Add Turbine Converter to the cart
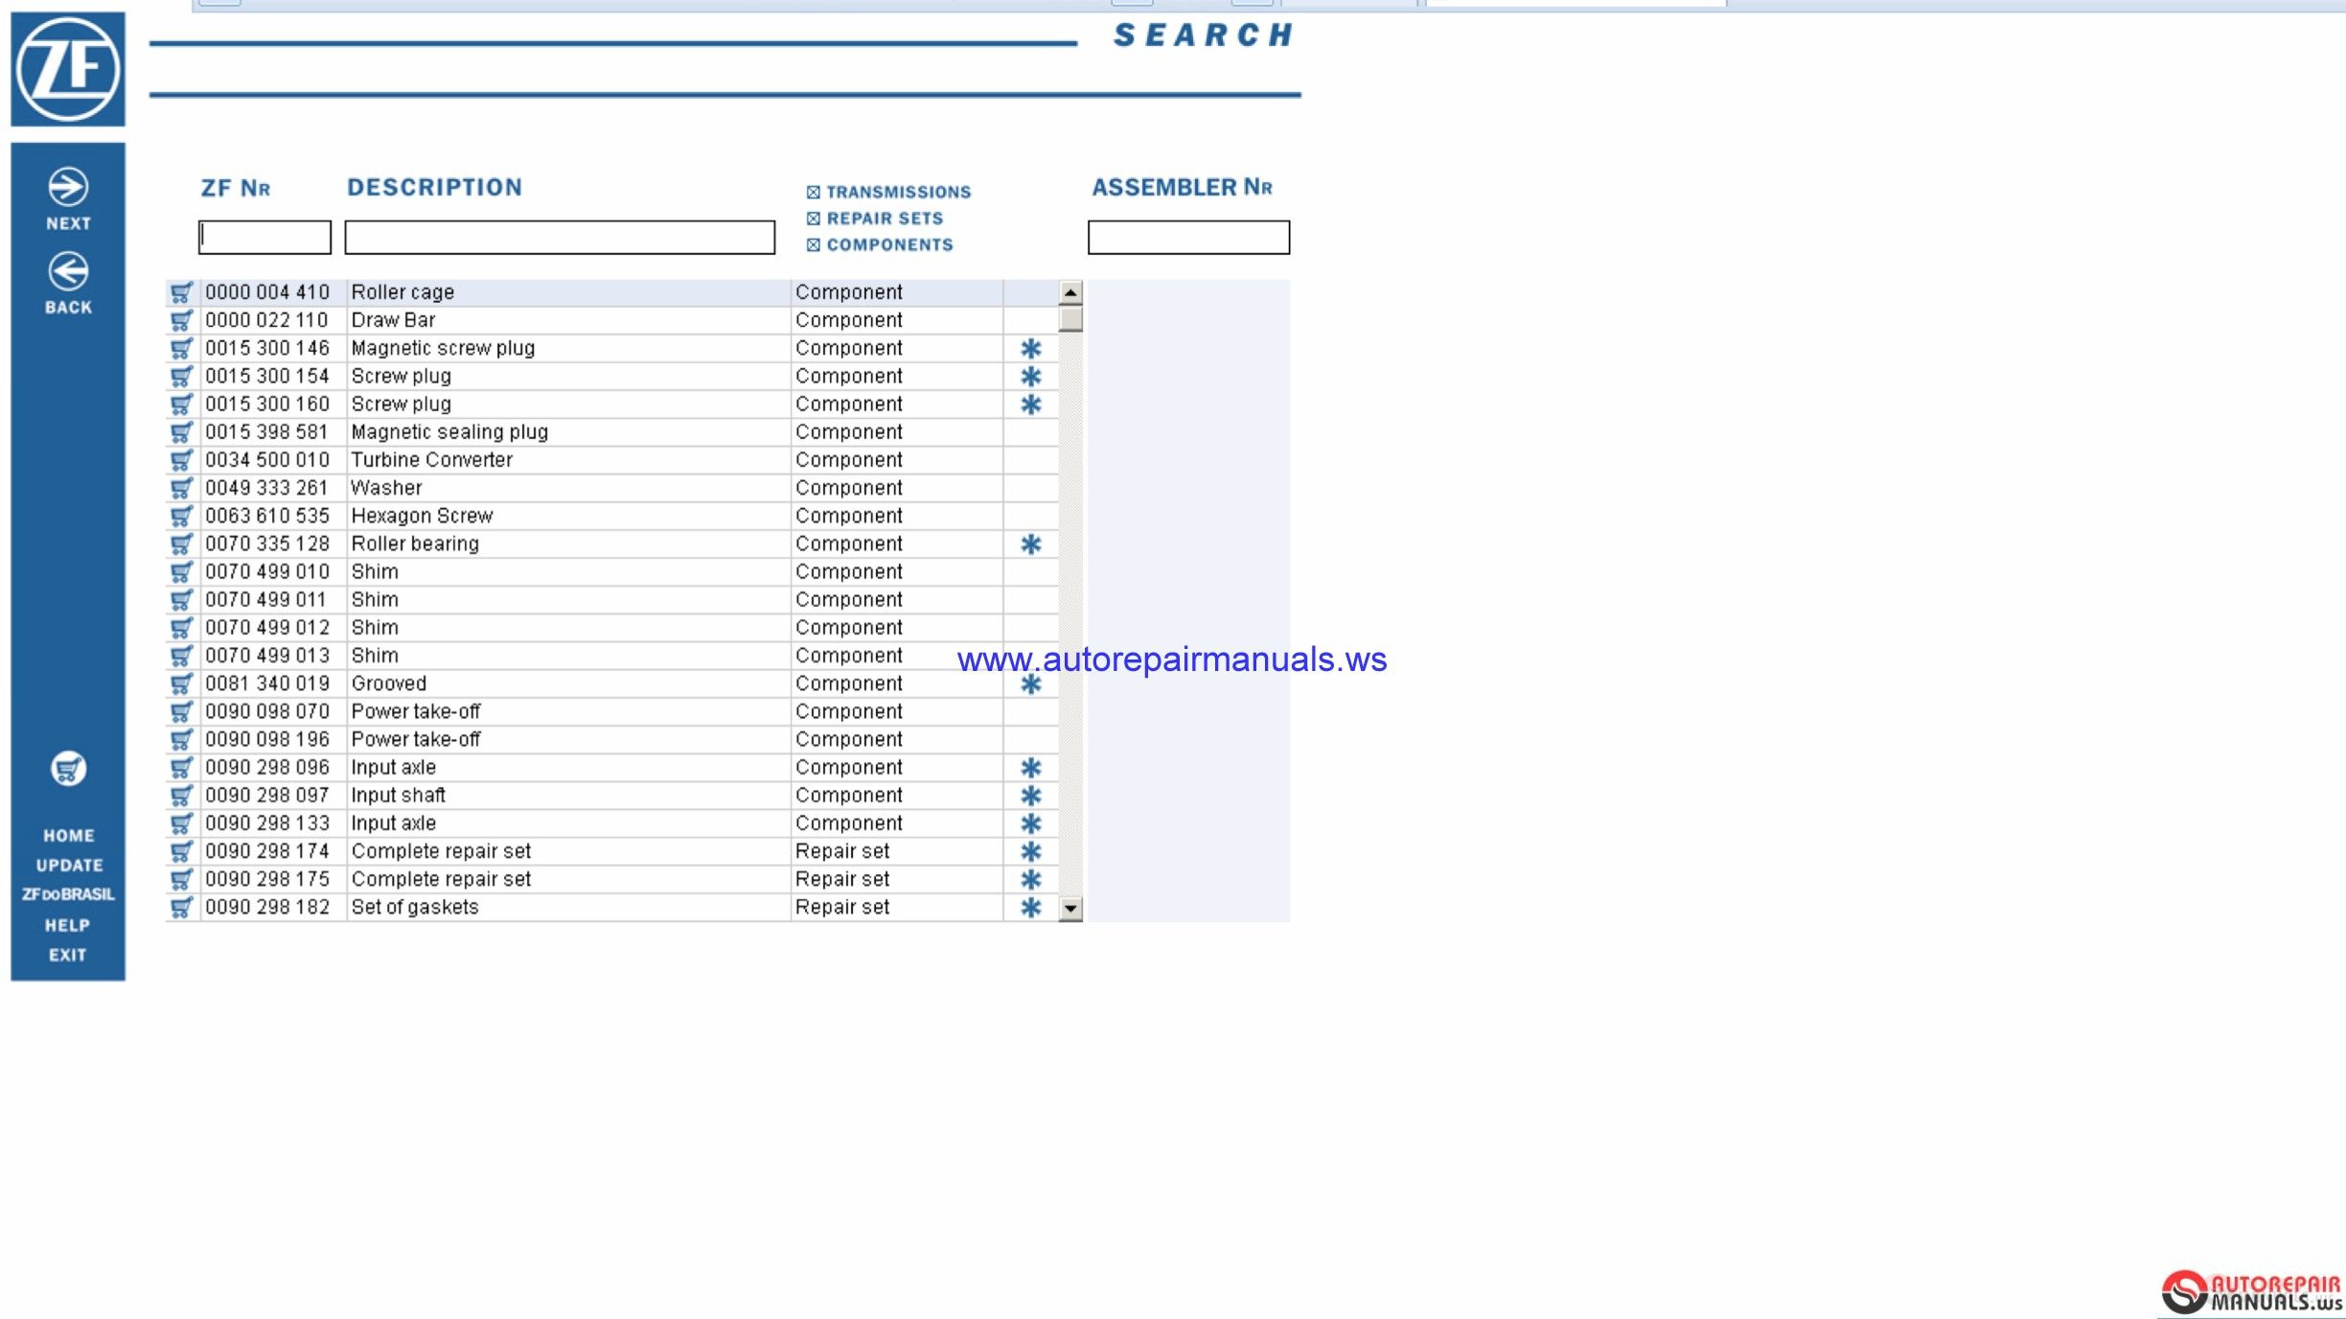Viewport: 2346px width, 1319px height. point(183,460)
